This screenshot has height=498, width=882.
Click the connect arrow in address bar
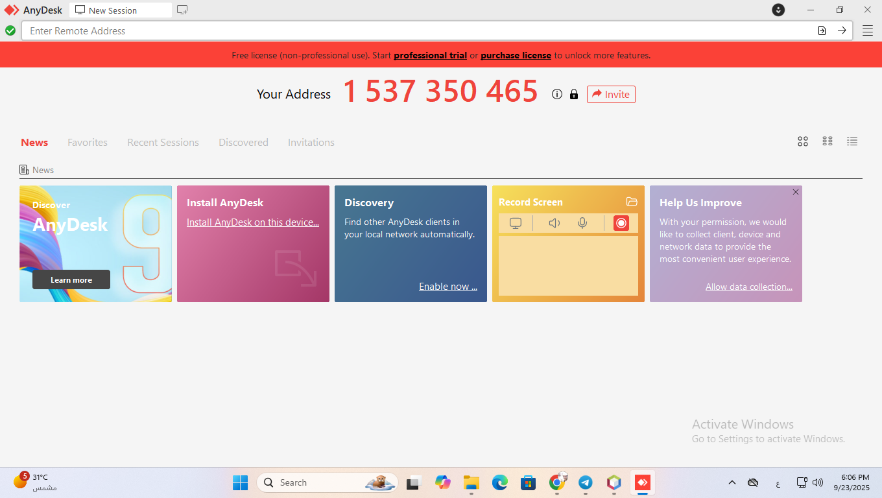[x=842, y=30]
